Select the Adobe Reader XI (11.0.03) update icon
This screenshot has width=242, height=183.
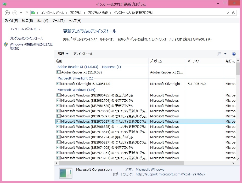59,72
